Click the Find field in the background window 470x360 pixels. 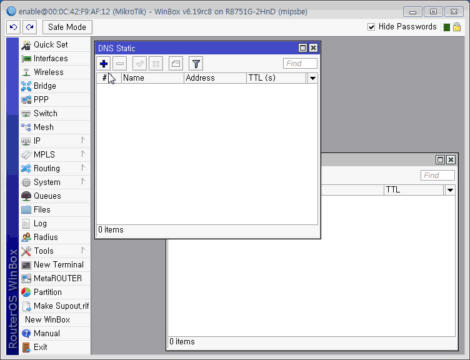click(x=437, y=176)
